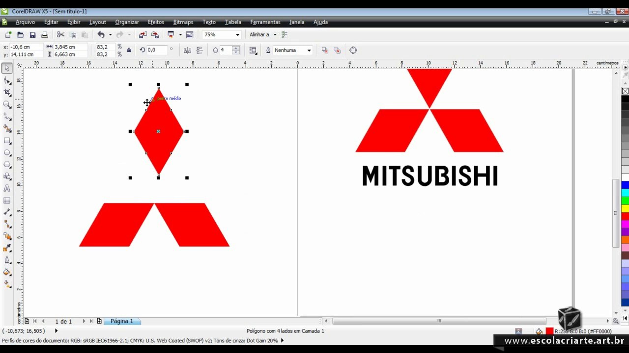Select the Rectangle tool
The width and height of the screenshot is (629, 353).
tap(7, 141)
